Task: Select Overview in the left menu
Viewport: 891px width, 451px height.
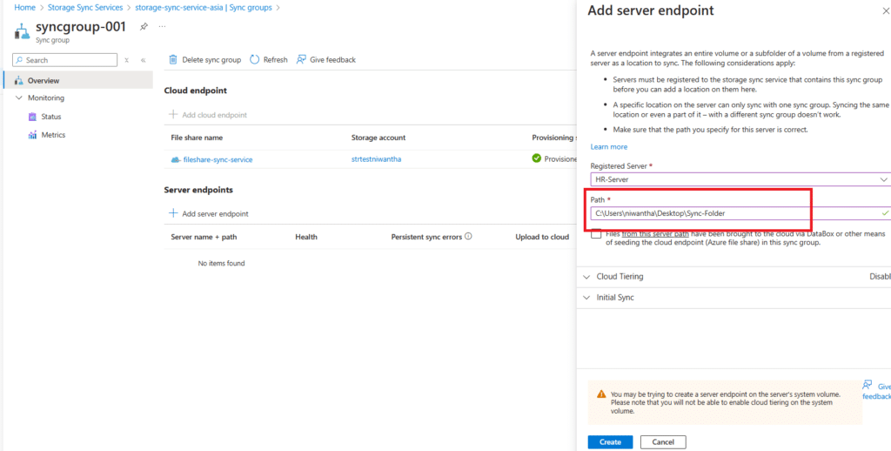Action: click(44, 80)
